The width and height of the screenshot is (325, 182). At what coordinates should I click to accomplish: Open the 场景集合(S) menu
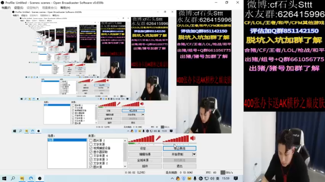49,8
